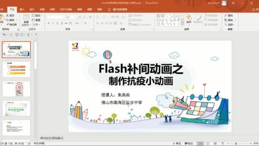The height and width of the screenshot is (146, 259).
Task: Open the 设计 Design ribbon tab
Action: point(32,9)
